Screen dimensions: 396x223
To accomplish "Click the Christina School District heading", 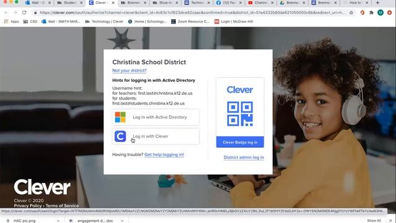I will click(149, 62).
